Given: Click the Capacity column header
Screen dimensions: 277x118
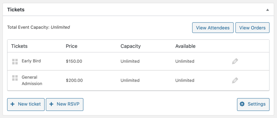Looking at the screenshot, I should [131, 46].
